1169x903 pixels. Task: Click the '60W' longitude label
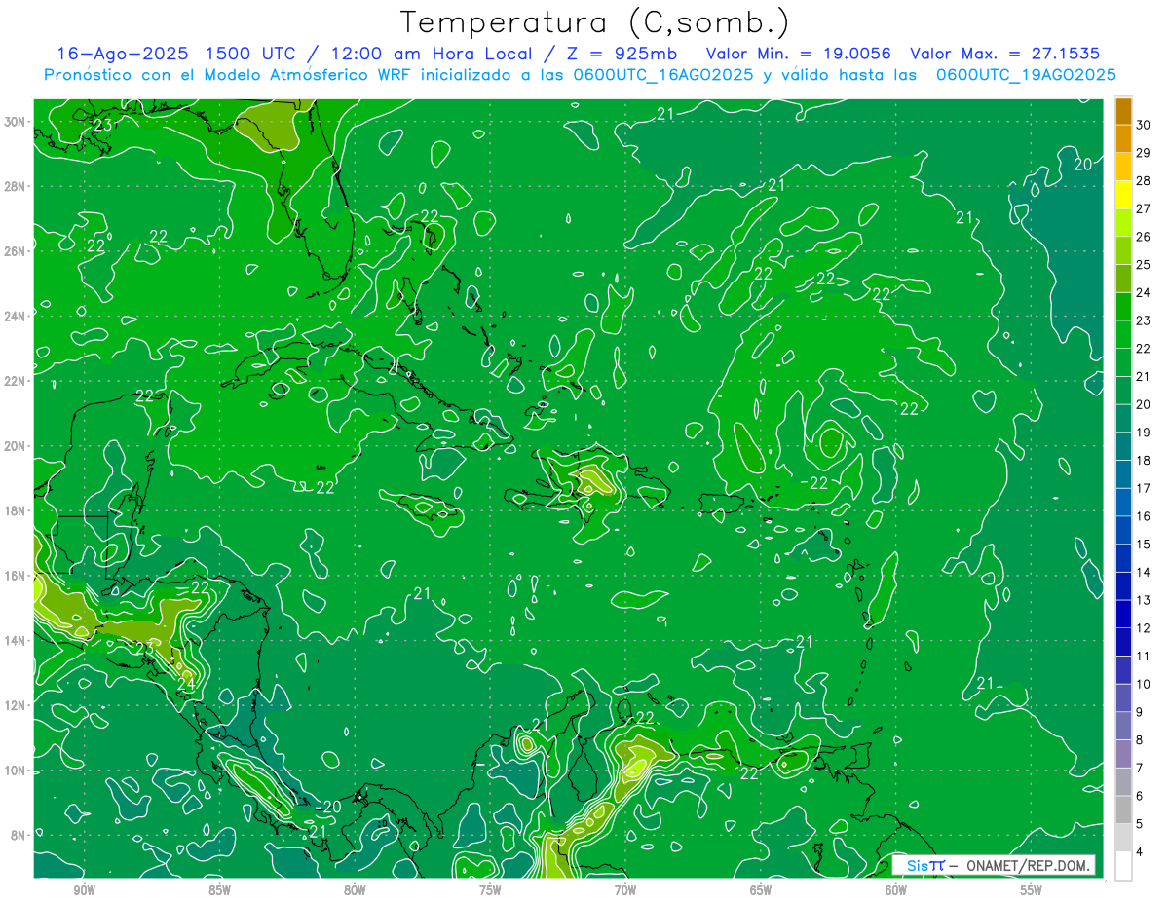(x=896, y=890)
